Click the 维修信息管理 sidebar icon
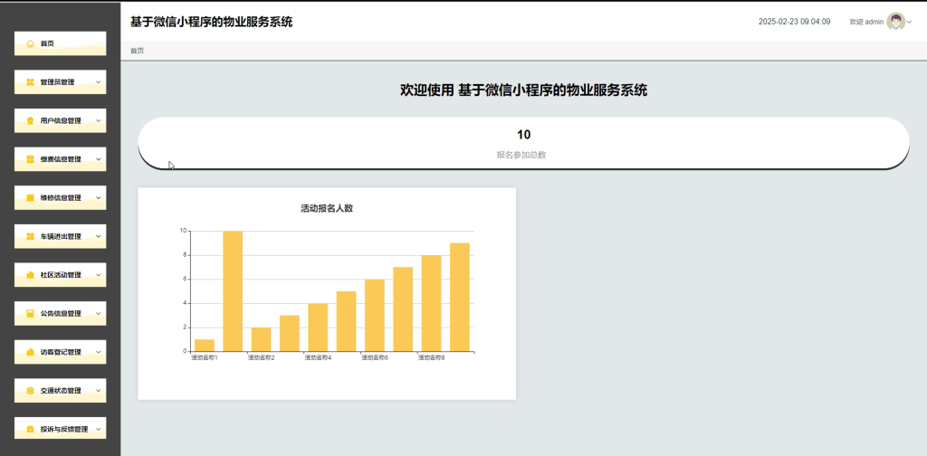This screenshot has width=927, height=456. click(30, 198)
